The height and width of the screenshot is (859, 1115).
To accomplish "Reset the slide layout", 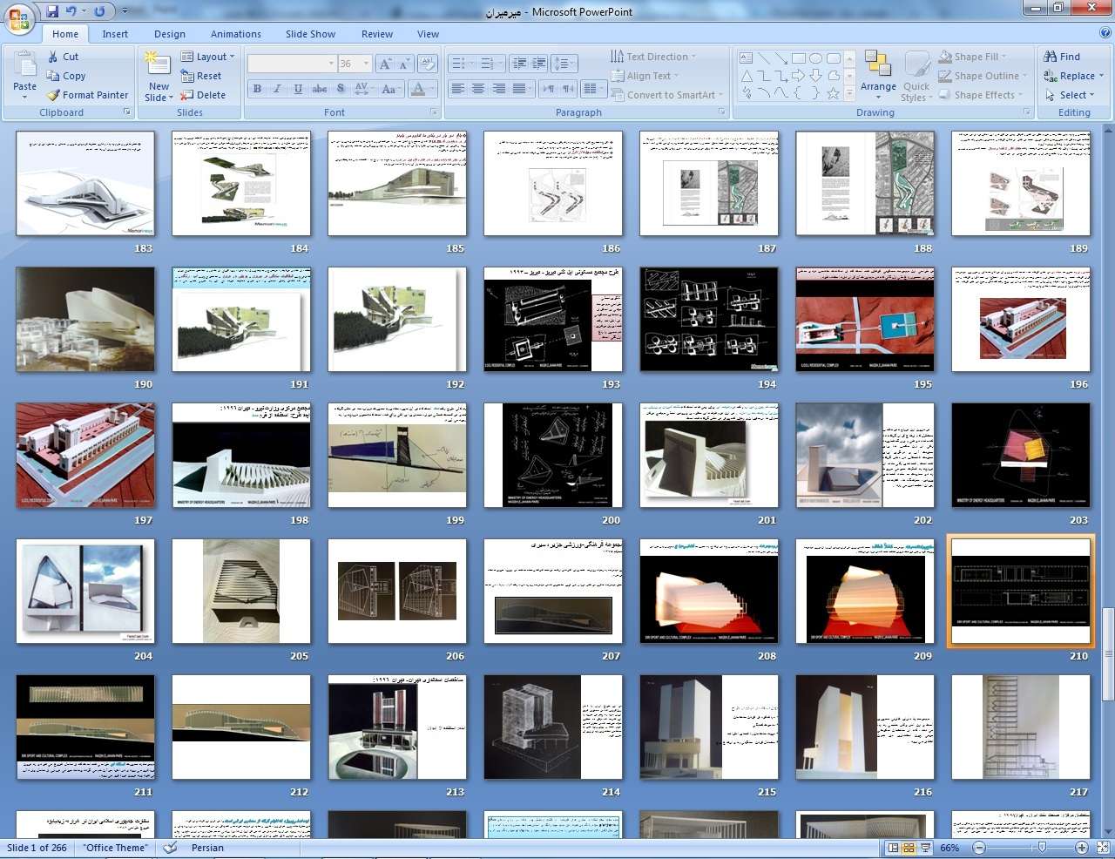I will tap(201, 76).
